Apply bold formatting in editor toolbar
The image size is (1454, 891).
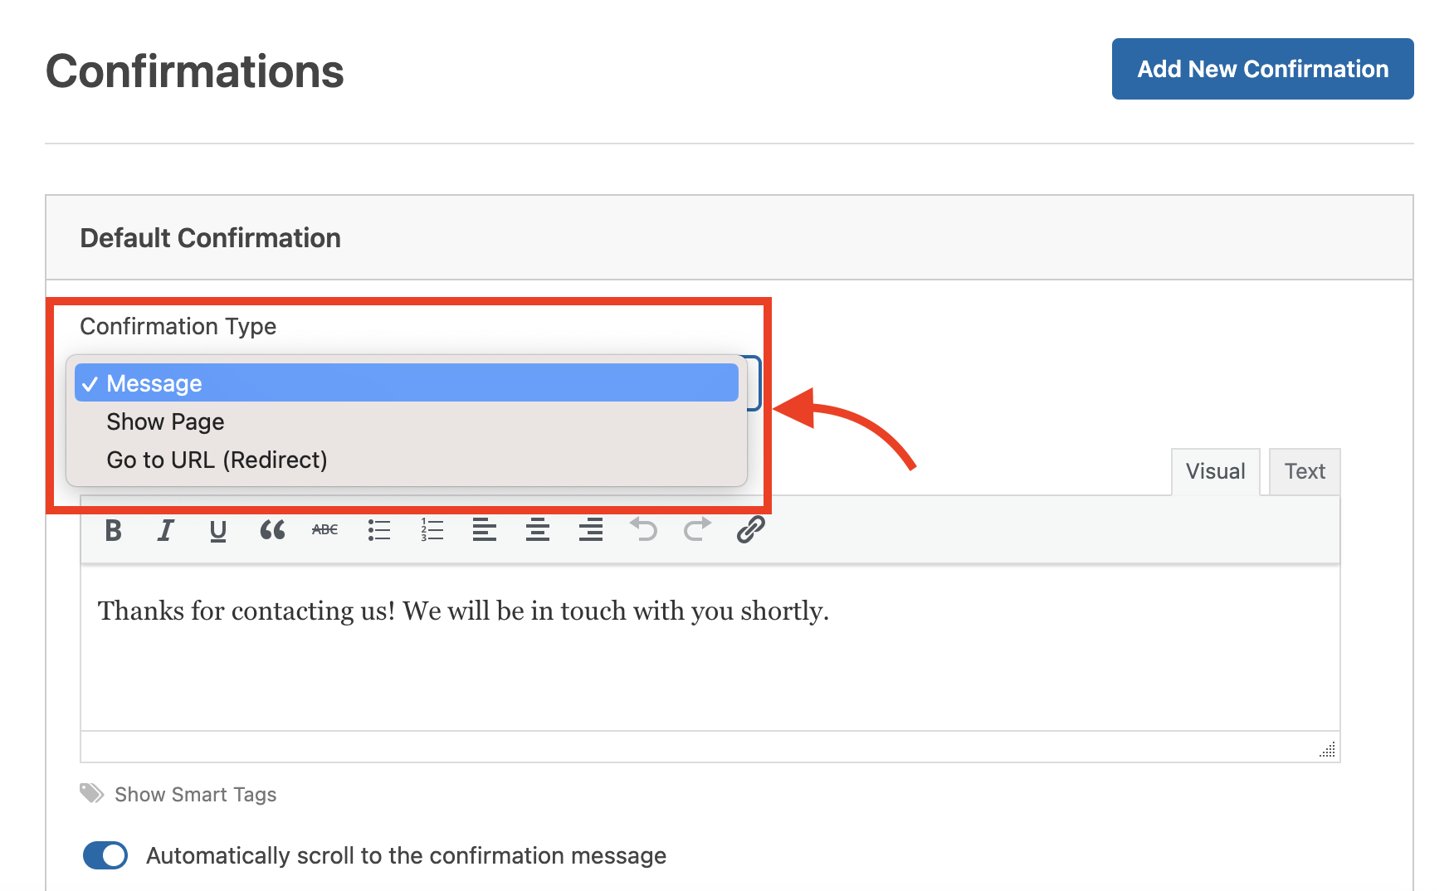pos(114,529)
